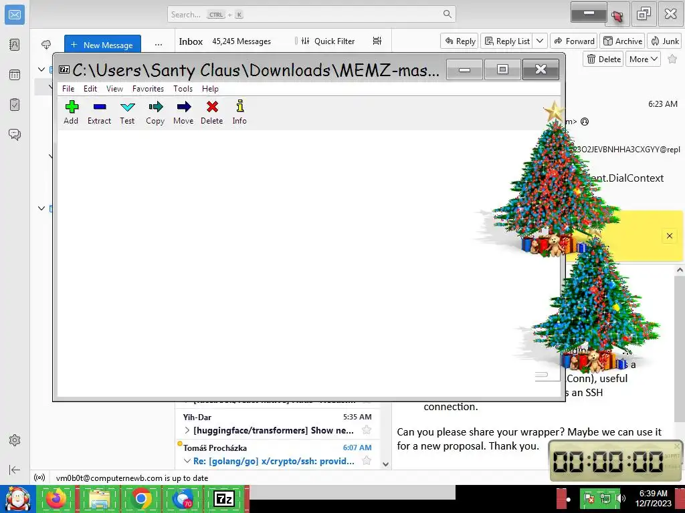Open Tasks in Thunderbird sidebar
This screenshot has height=513, width=685.
click(x=15, y=105)
